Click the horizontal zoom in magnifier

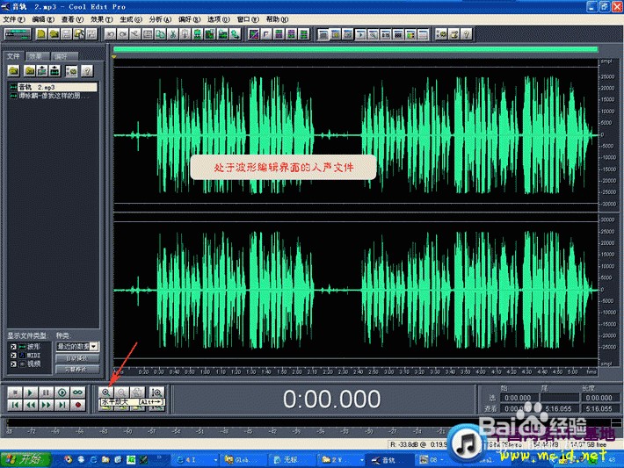105,392
